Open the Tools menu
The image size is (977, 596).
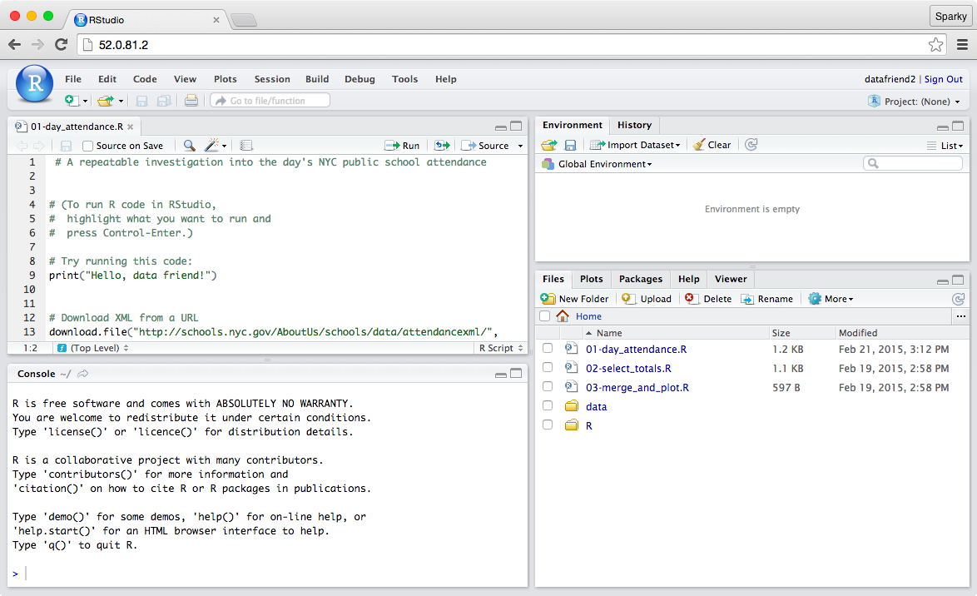click(x=405, y=79)
